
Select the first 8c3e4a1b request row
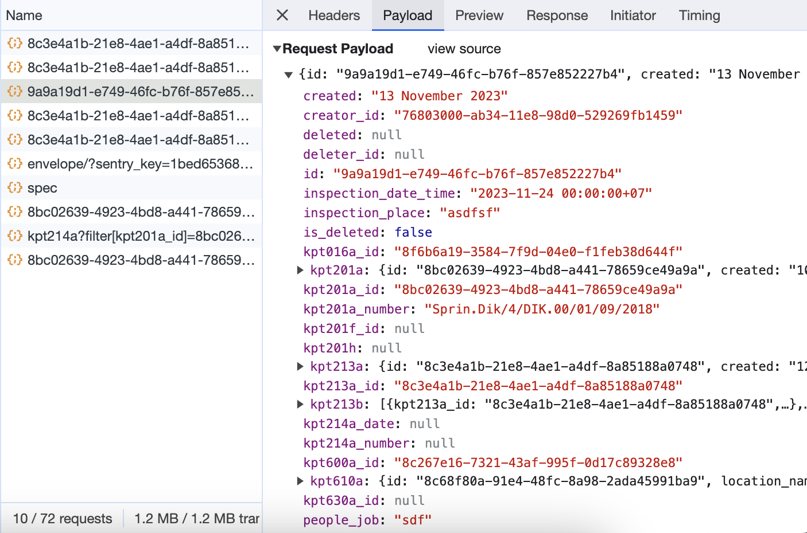(138, 44)
